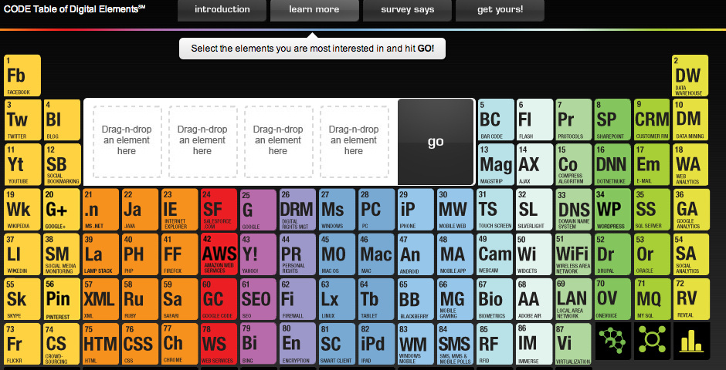
Task: Select the AWS Amazon Web Services element
Action: (x=219, y=254)
